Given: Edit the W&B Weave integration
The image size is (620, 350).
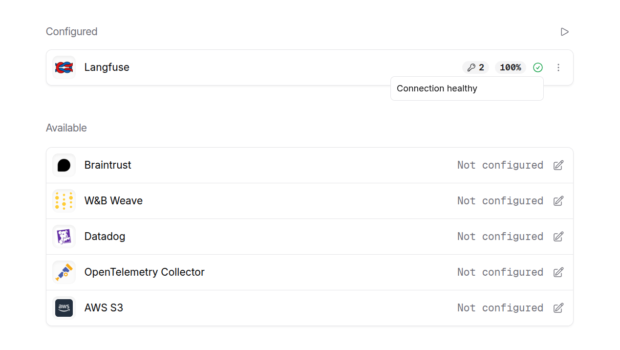Looking at the screenshot, I should [558, 201].
